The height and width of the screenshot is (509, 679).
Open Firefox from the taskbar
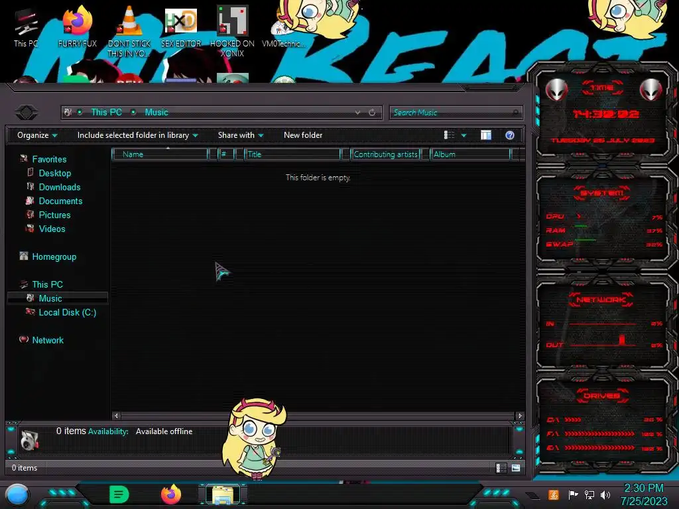point(171,494)
